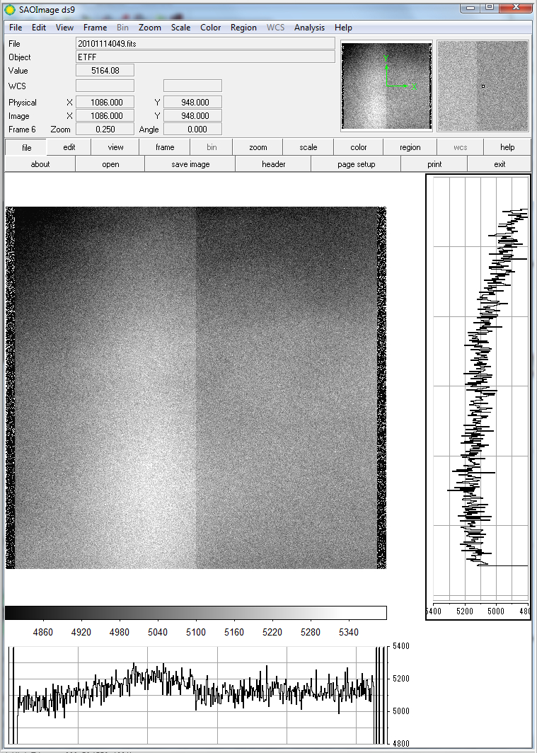Click the 'print' button
Image resolution: width=537 pixels, height=753 pixels.
pyautogui.click(x=434, y=164)
